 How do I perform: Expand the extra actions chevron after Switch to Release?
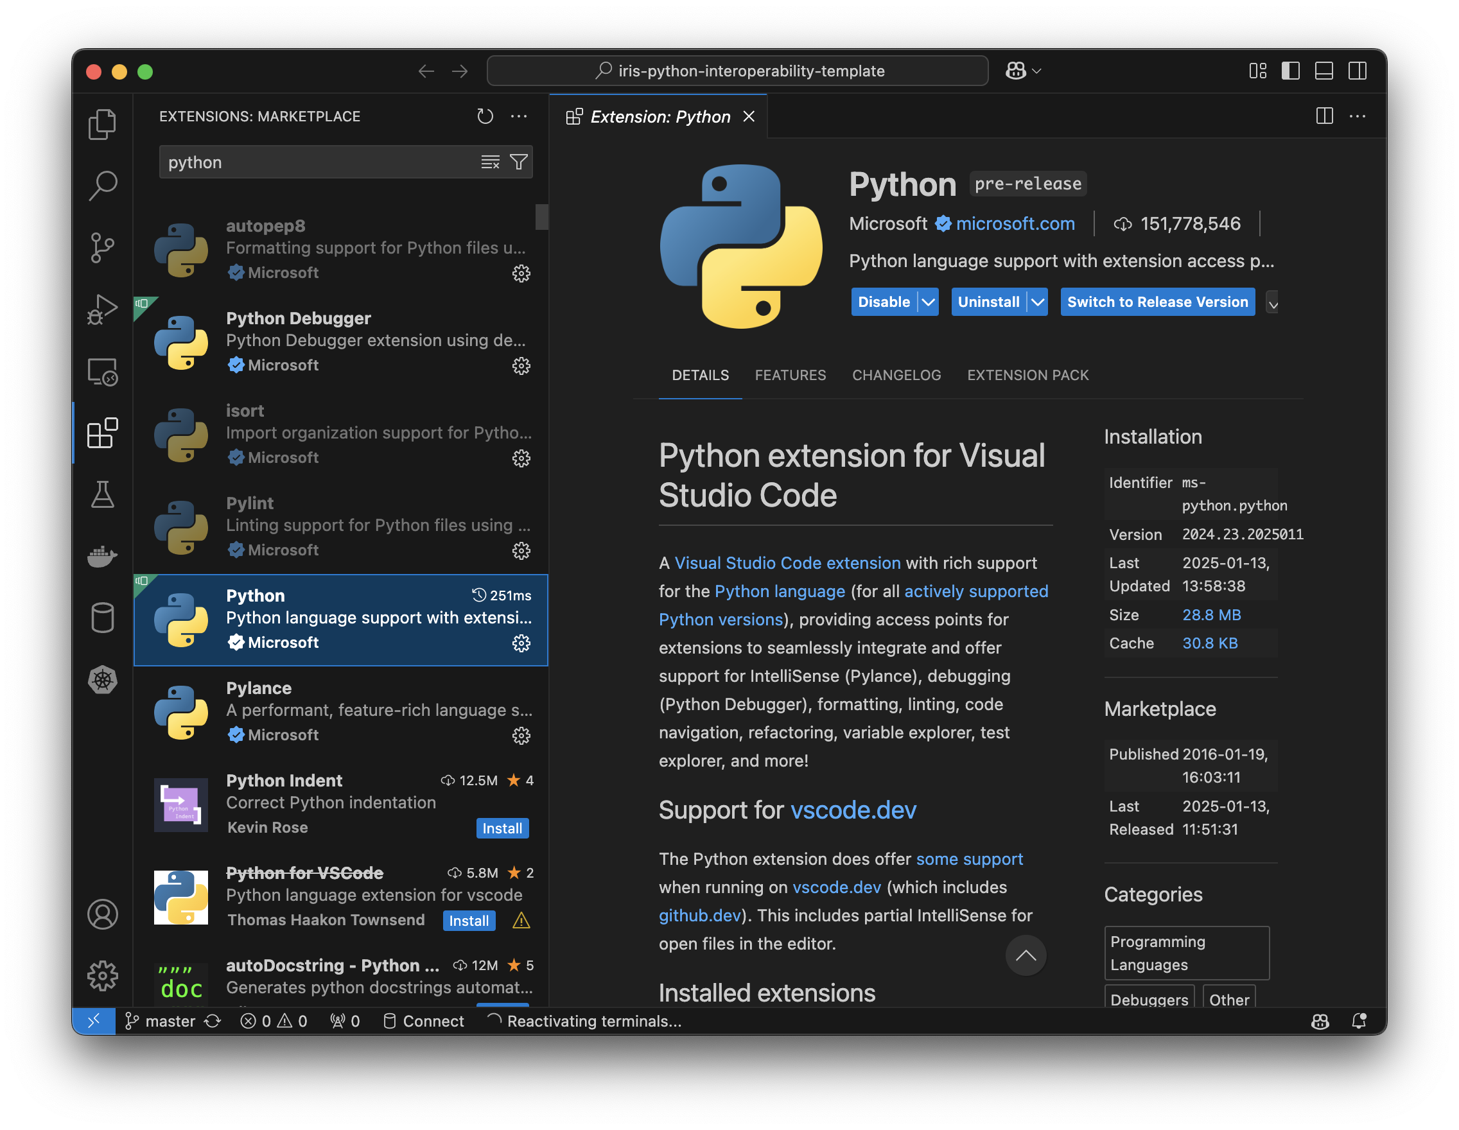click(1273, 304)
